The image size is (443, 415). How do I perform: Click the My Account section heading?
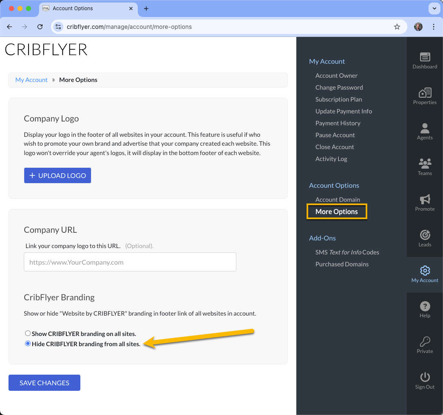click(x=327, y=61)
